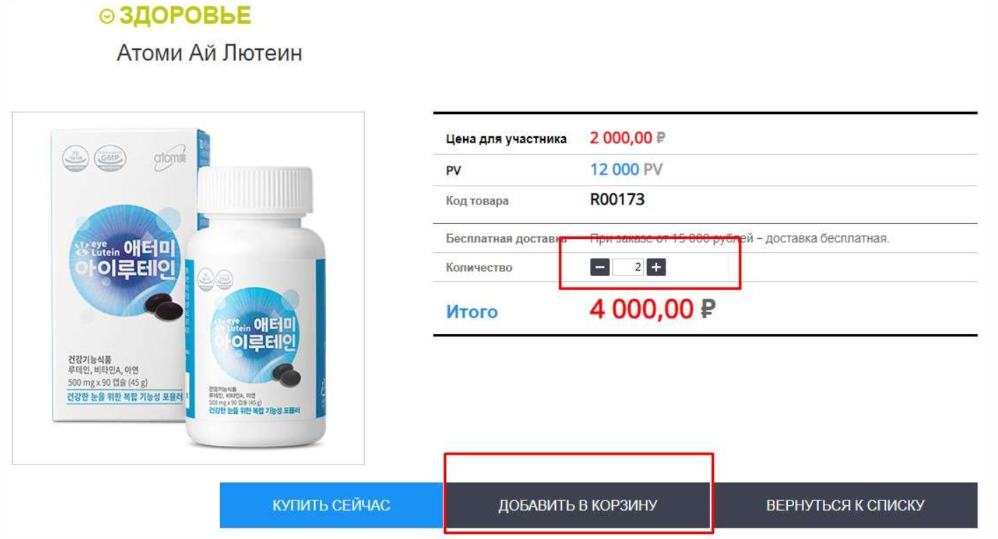
Task: Increase quantity with the plus button
Action: coord(656,268)
